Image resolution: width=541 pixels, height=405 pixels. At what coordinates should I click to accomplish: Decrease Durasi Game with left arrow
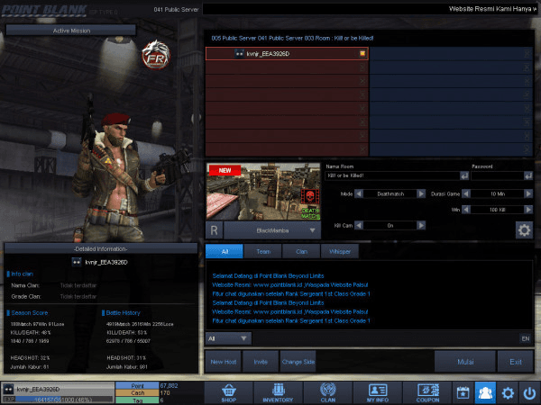click(466, 193)
